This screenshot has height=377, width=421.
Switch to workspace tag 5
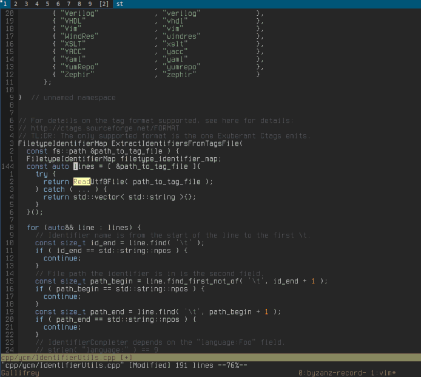click(47, 4)
